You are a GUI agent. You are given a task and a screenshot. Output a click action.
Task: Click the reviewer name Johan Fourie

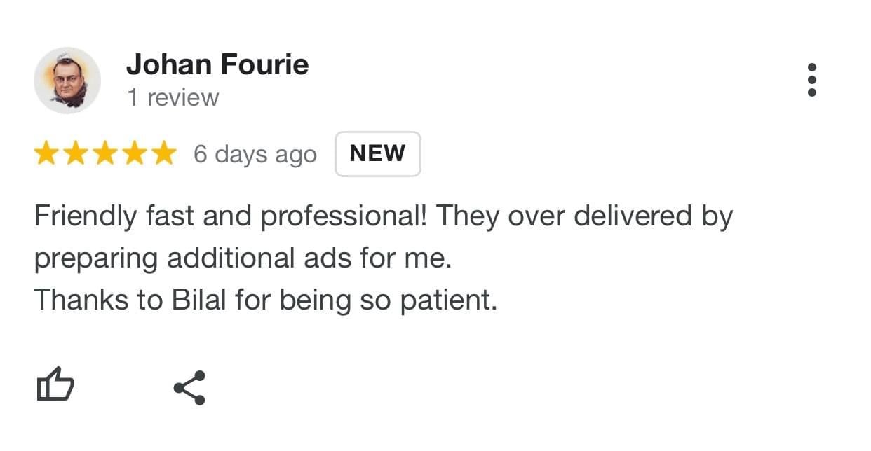tap(217, 65)
